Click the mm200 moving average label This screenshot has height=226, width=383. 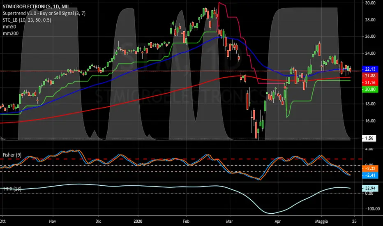(x=11, y=33)
